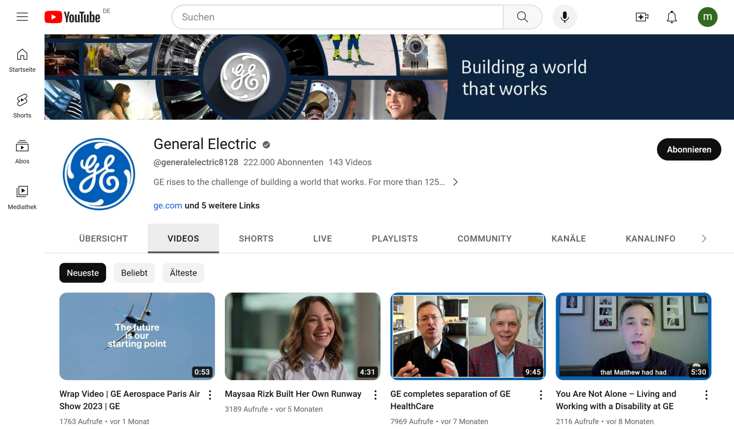The image size is (734, 429).
Task: Open the ge.com link
Action: tap(168, 206)
